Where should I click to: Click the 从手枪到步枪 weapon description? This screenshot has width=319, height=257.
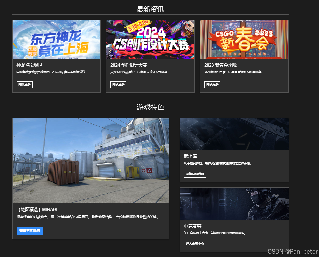(x=218, y=163)
